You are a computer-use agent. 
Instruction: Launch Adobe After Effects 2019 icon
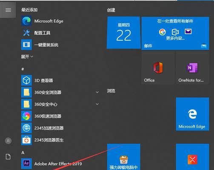[x=26, y=164]
